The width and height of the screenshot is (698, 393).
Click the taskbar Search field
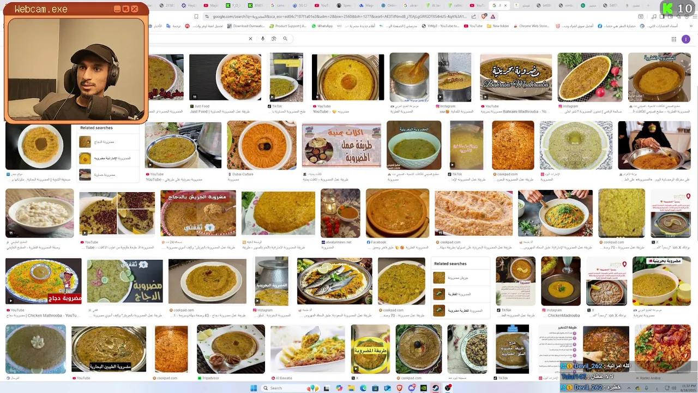click(282, 388)
